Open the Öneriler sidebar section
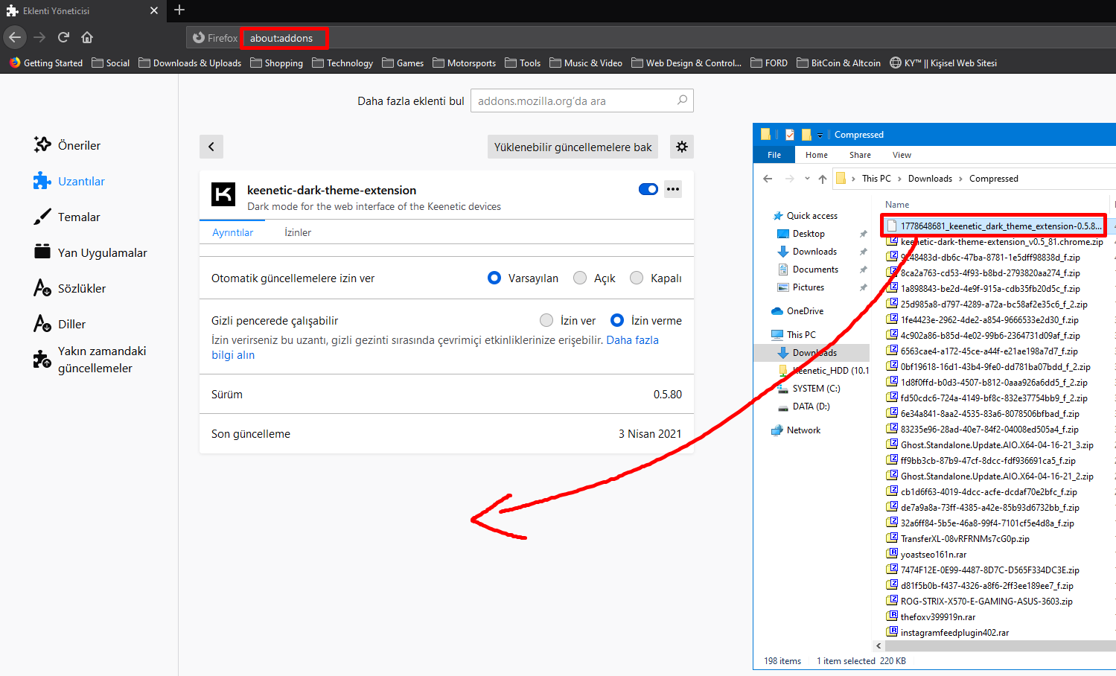 pyautogui.click(x=67, y=145)
